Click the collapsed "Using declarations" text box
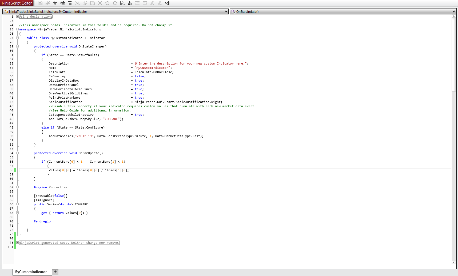 [36, 17]
